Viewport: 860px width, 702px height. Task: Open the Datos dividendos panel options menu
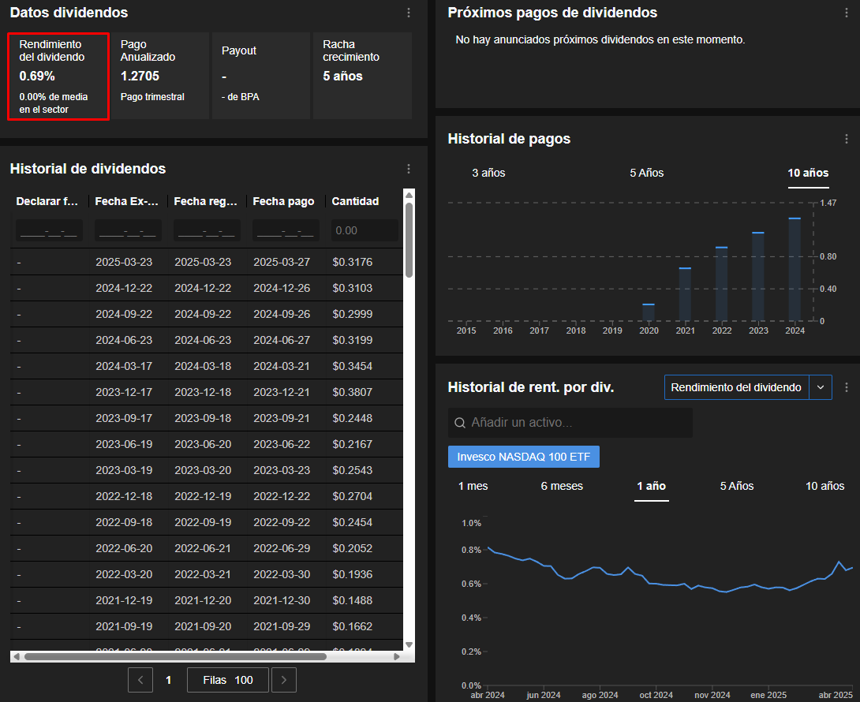(409, 13)
